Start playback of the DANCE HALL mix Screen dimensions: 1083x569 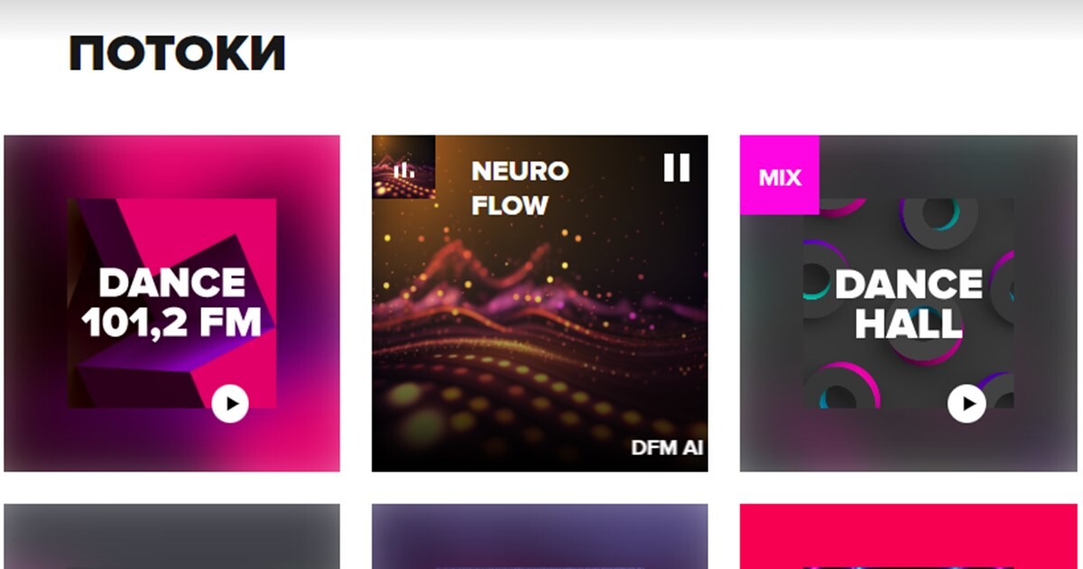point(967,403)
